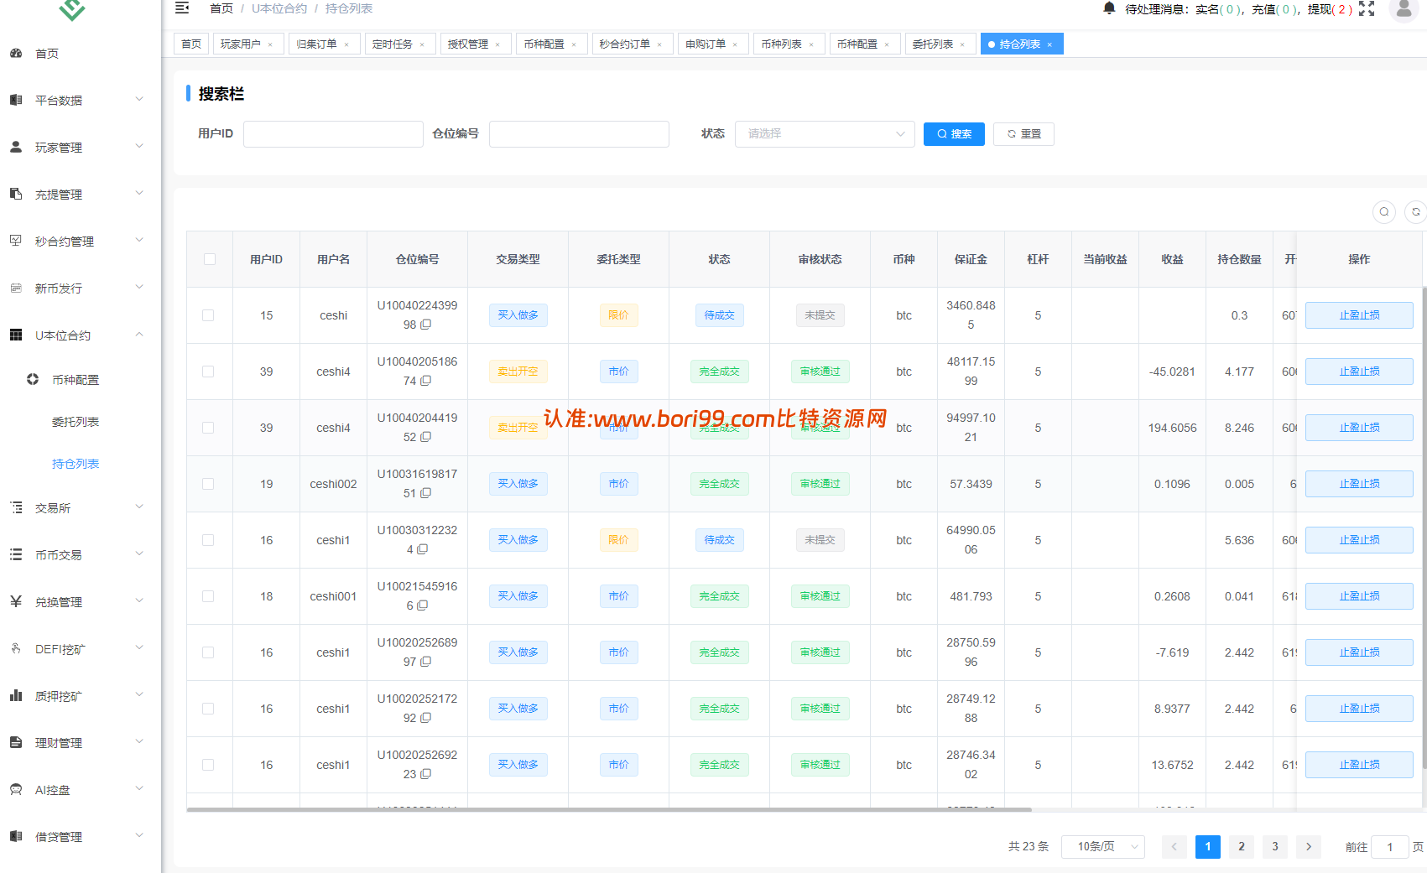The image size is (1427, 873).
Task: Close the 玩家用户 tab
Action: pos(270,44)
